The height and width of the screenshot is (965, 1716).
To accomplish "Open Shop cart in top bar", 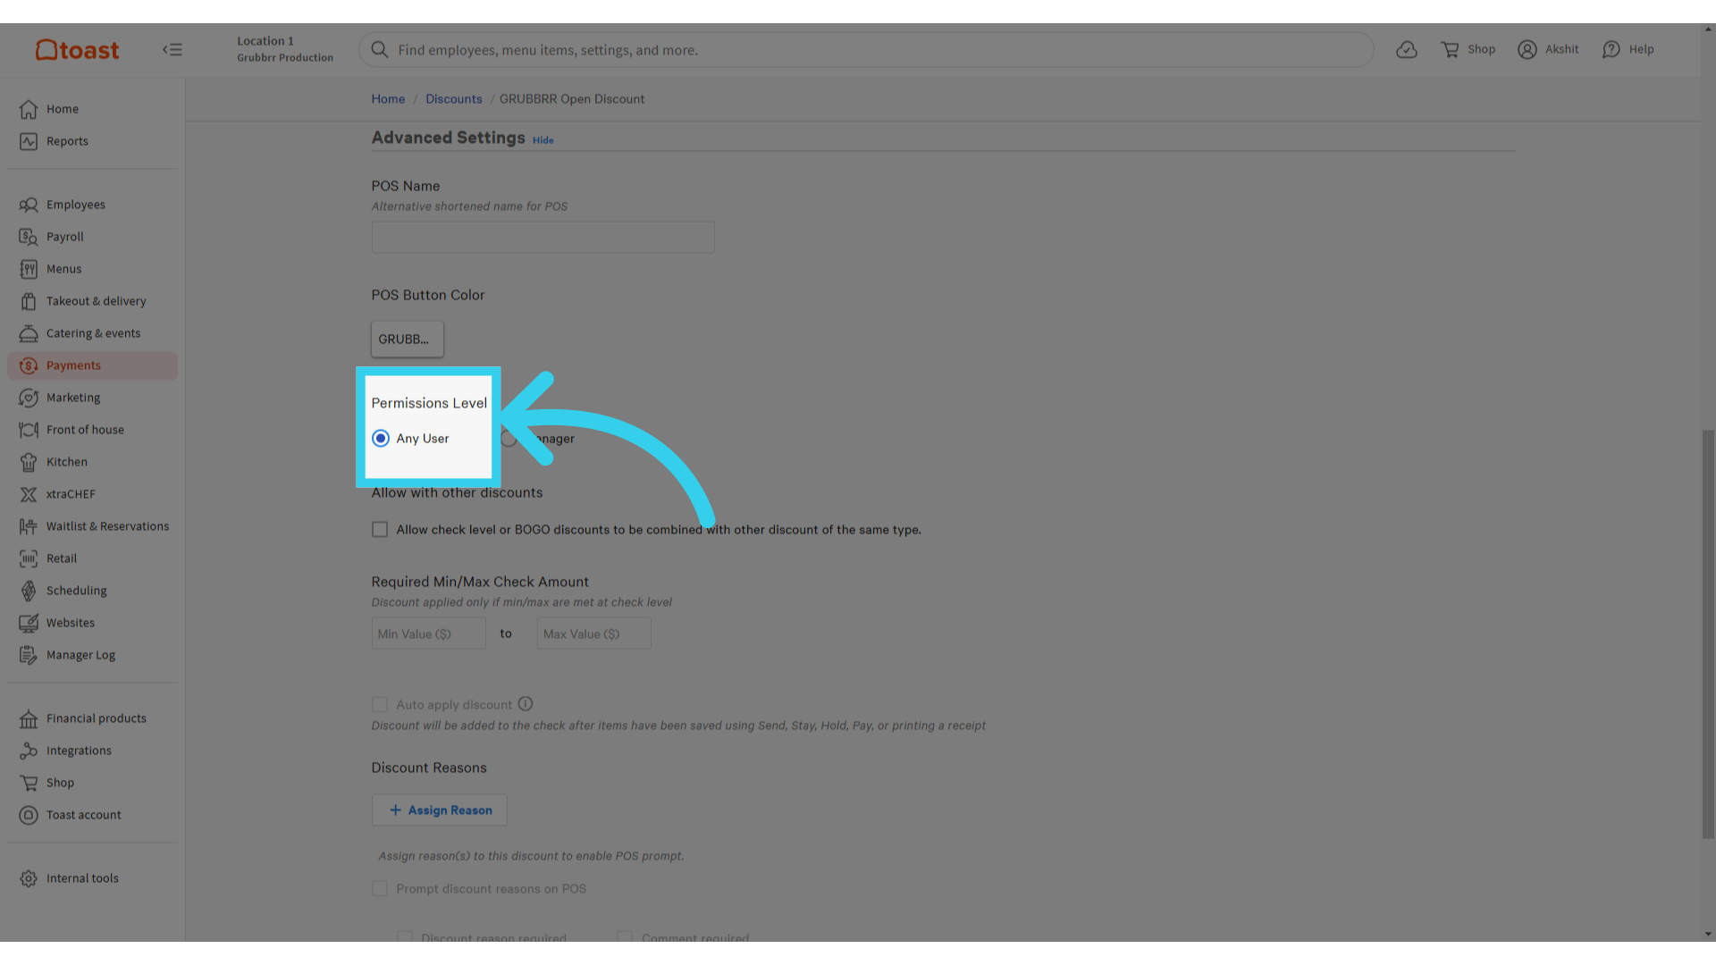I will coord(1468,50).
